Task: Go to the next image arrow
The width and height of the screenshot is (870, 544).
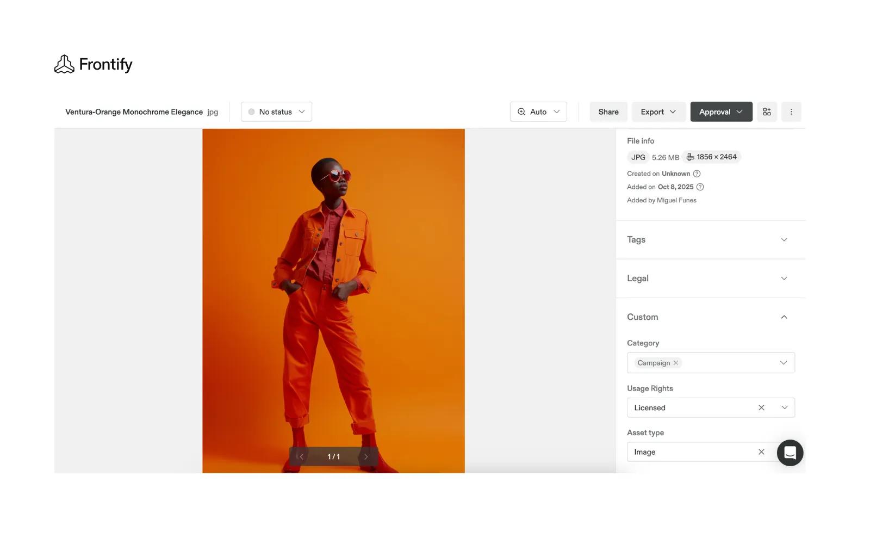Action: coord(366,457)
